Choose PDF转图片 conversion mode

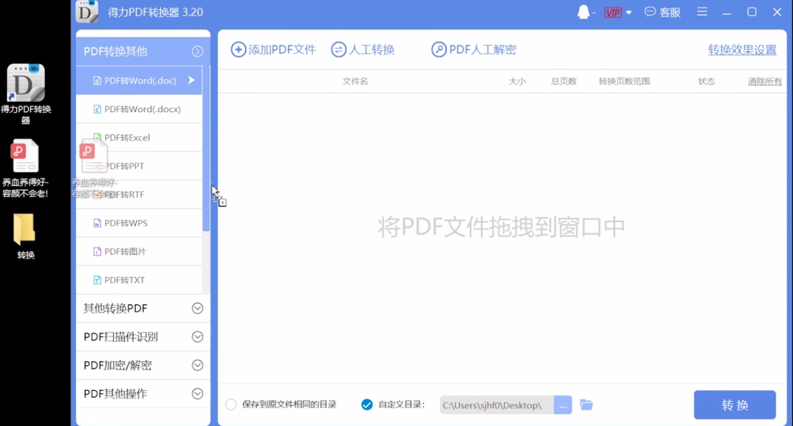pos(139,252)
